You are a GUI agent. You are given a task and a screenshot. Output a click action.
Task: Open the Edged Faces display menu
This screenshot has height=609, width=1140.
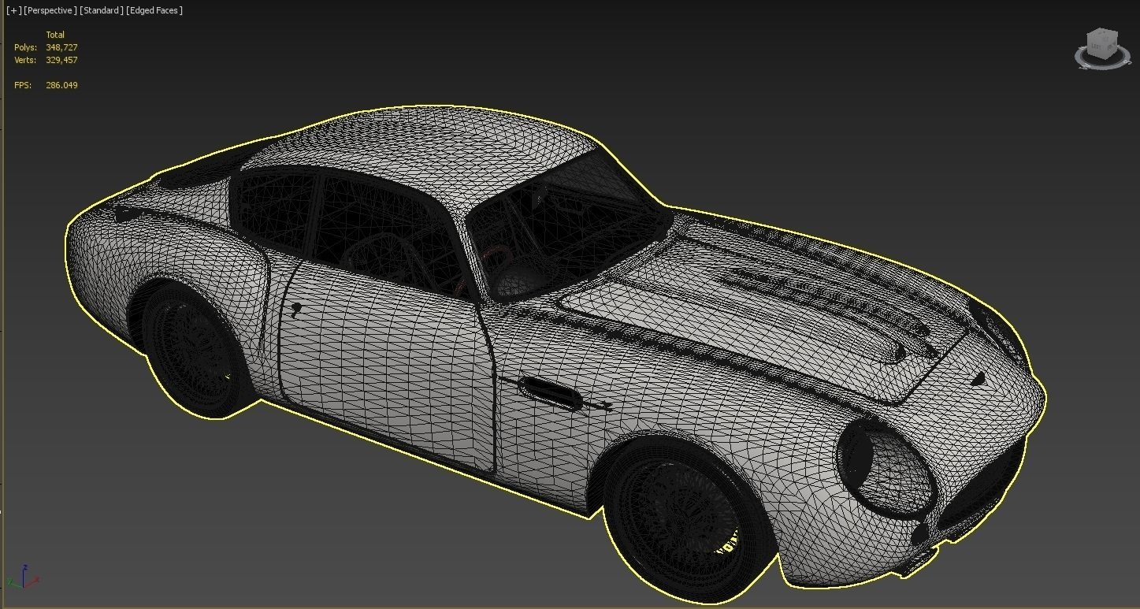pos(154,10)
